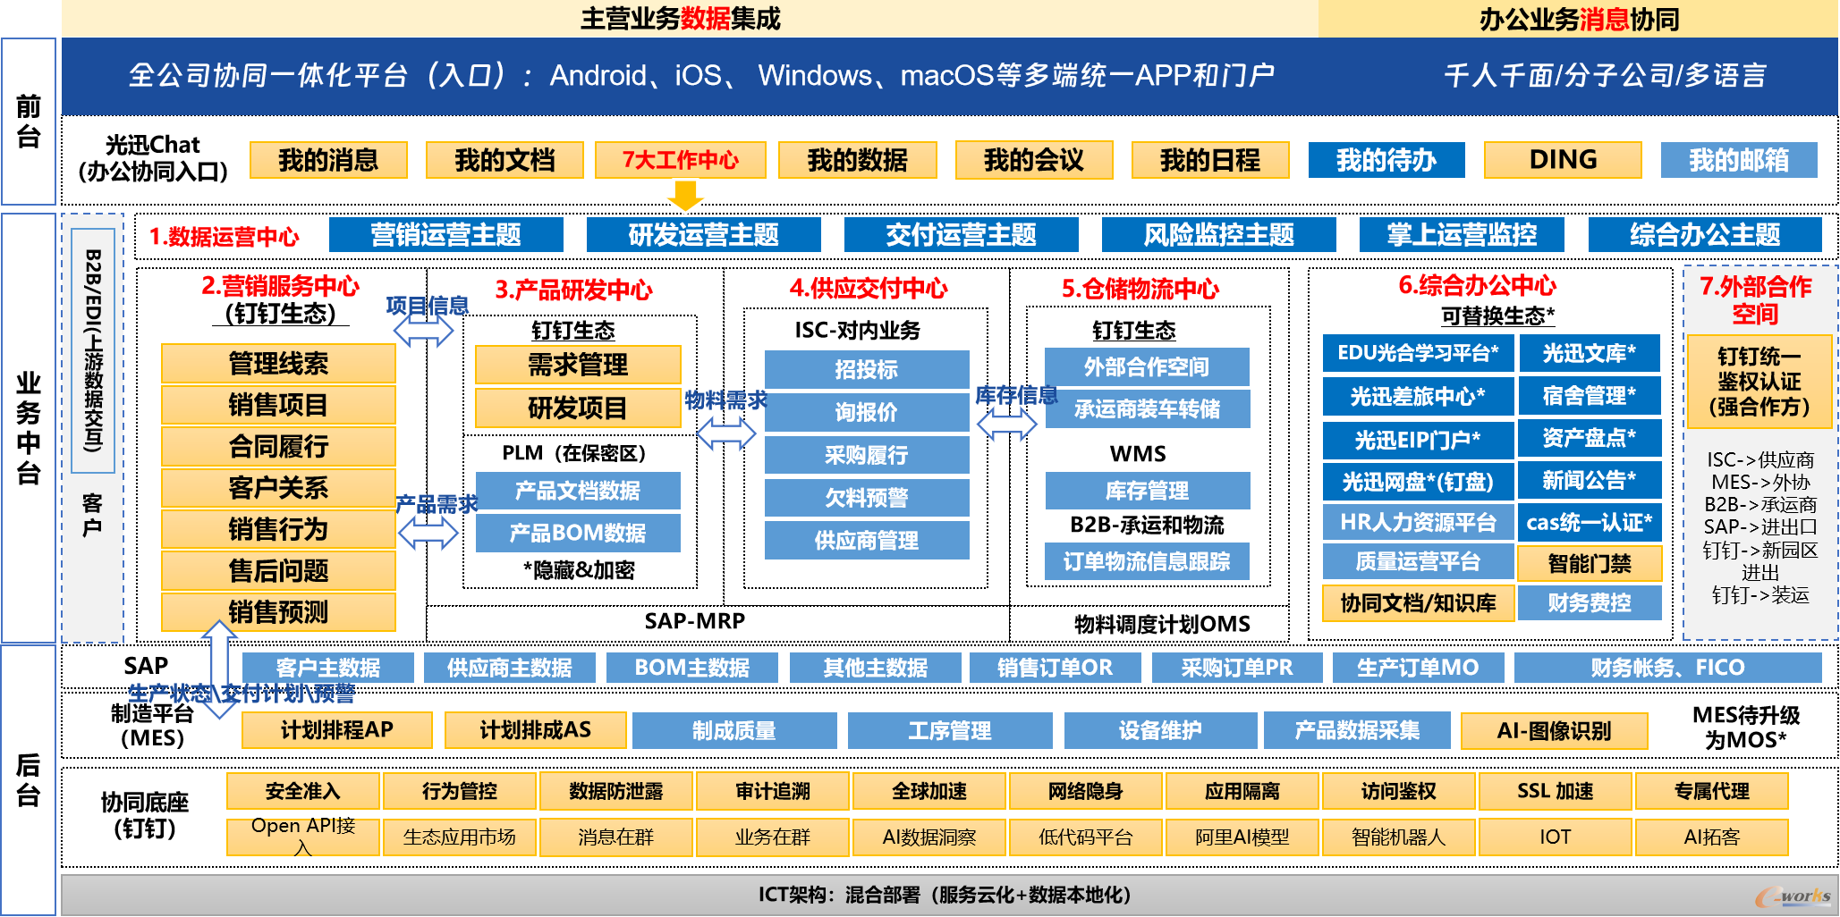Screen dimensions: 1840x917
Task: Select 承运商装车转储 box
Action: [1147, 409]
